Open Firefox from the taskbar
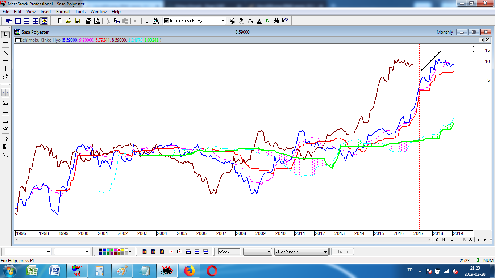Viewport: 495px width, 278px height. 190,271
